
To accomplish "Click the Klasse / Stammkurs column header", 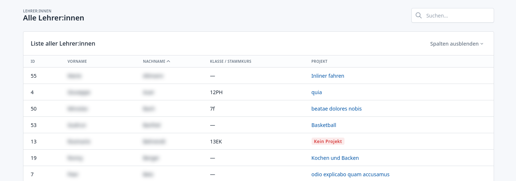I will click(x=230, y=61).
